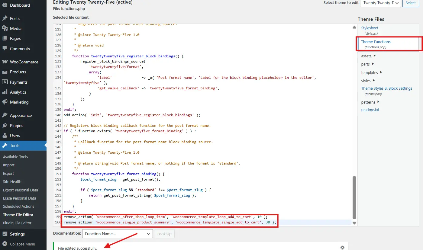The height and width of the screenshot is (250, 423).
Task: Click the Settings sliders icon
Action: tap(5, 234)
